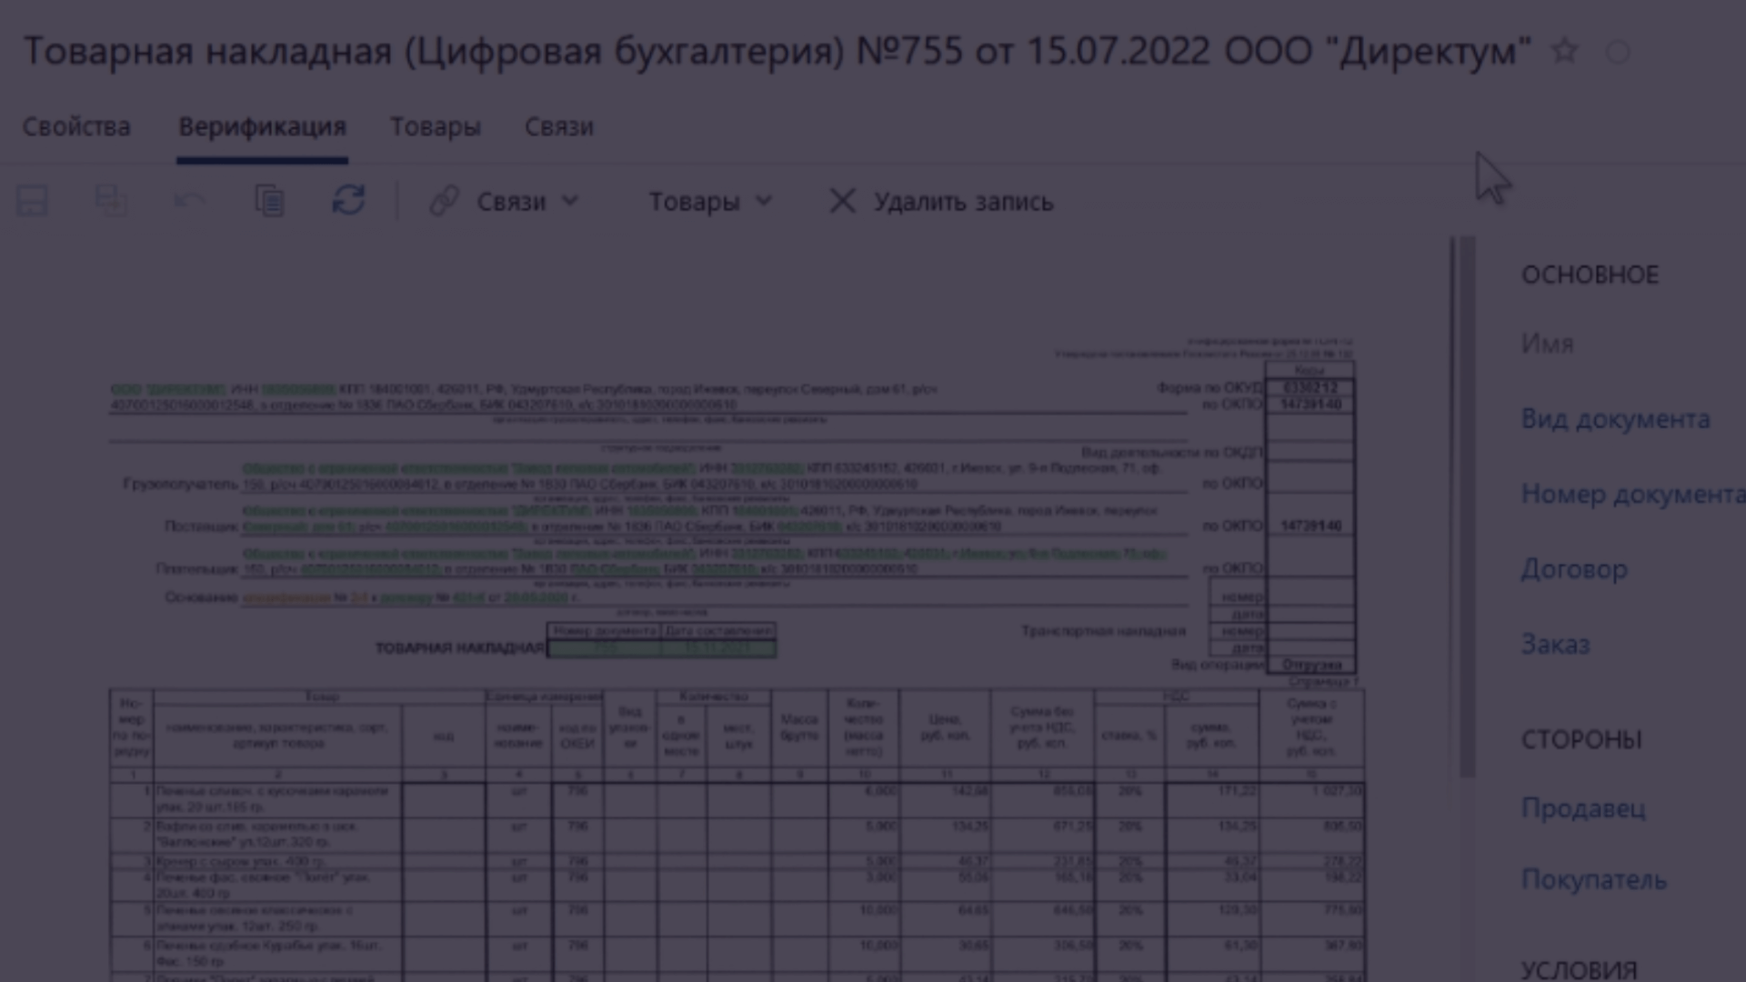Click the circle icon beside the star
The width and height of the screenshot is (1746, 982).
point(1618,53)
